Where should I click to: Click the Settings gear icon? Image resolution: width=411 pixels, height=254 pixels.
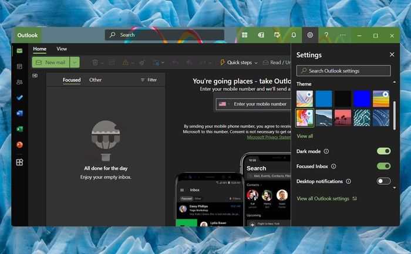click(x=310, y=35)
